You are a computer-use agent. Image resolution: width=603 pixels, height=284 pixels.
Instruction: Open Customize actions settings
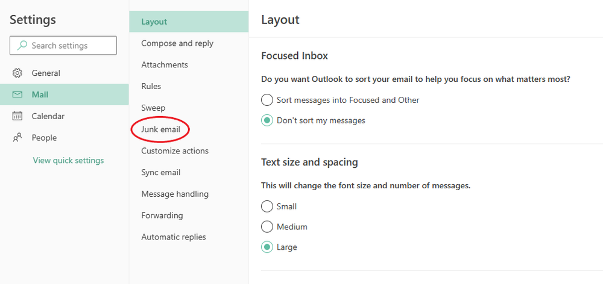[x=175, y=151]
